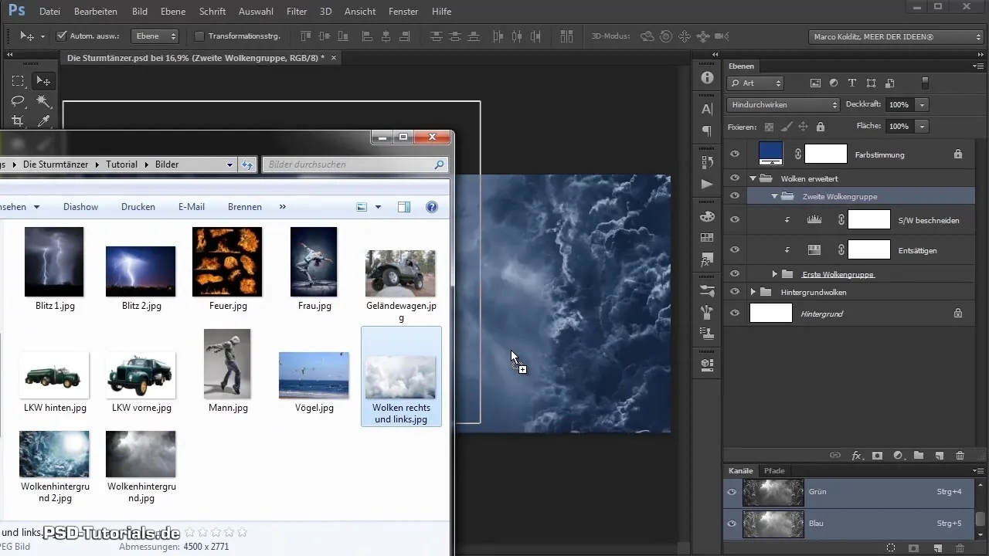Select the Kanäle tab
989x556 pixels.
[741, 470]
